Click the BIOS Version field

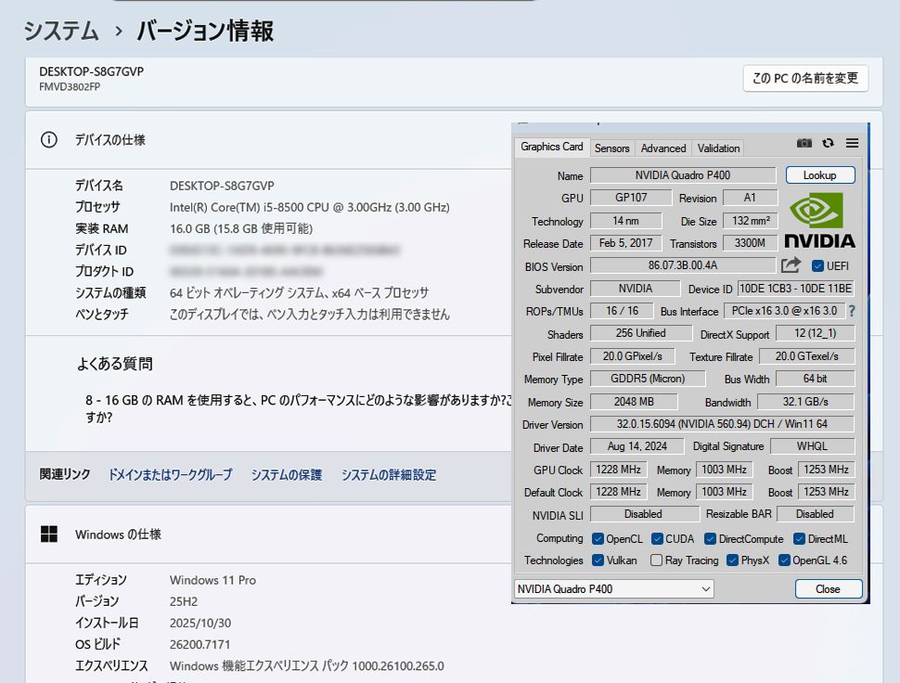click(683, 266)
